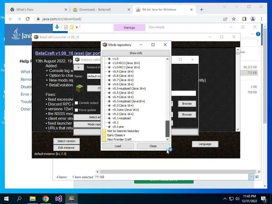Click Select version in BetaCraft Launcher
This screenshot has width=272, height=204.
pos(66,141)
